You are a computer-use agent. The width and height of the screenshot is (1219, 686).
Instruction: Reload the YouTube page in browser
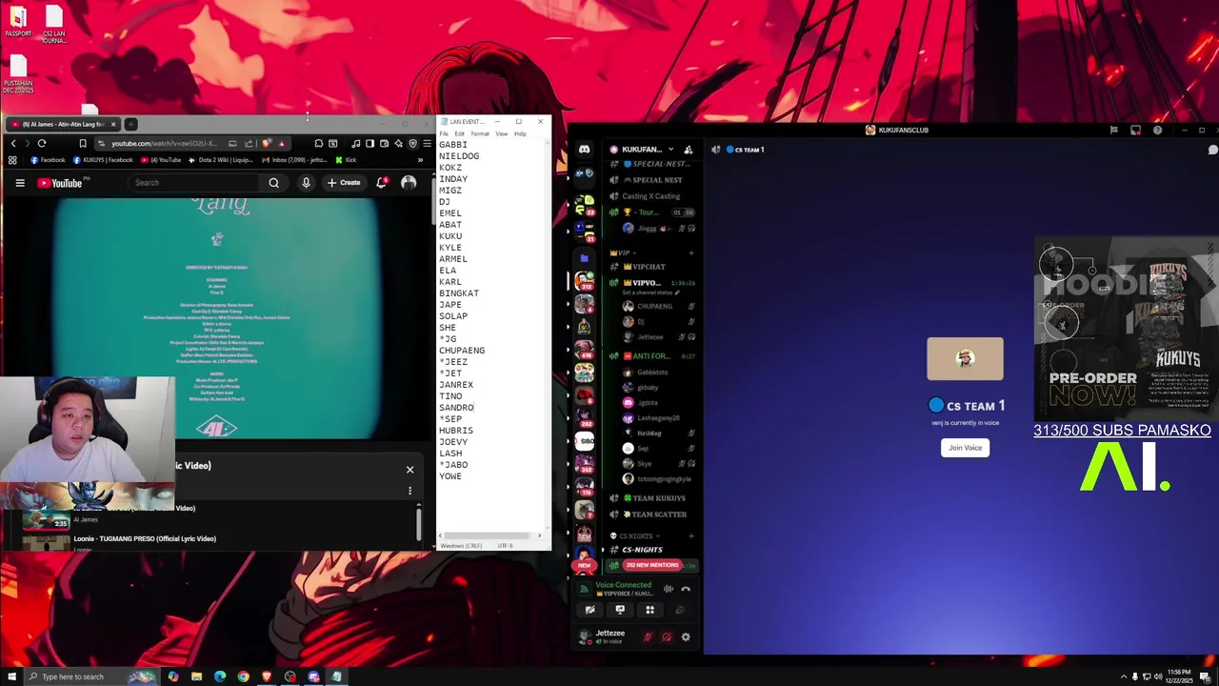click(42, 143)
